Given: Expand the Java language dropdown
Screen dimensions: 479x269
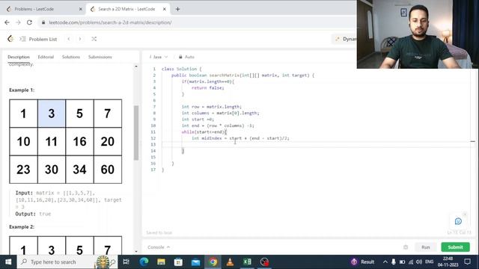Looking at the screenshot, I should [159, 57].
